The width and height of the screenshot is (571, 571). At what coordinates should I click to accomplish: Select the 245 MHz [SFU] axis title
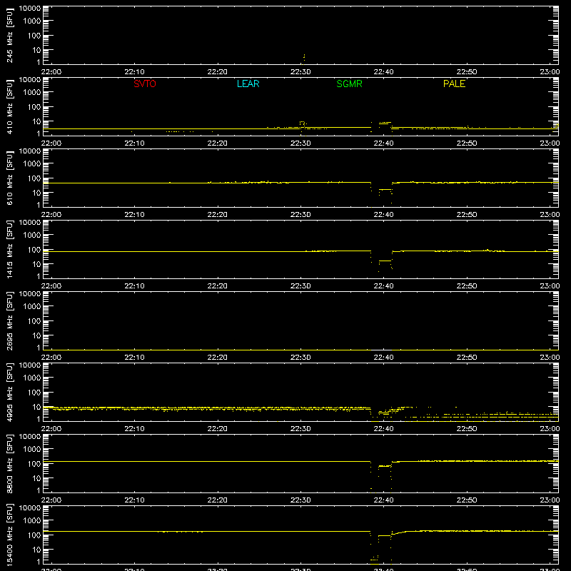9,35
